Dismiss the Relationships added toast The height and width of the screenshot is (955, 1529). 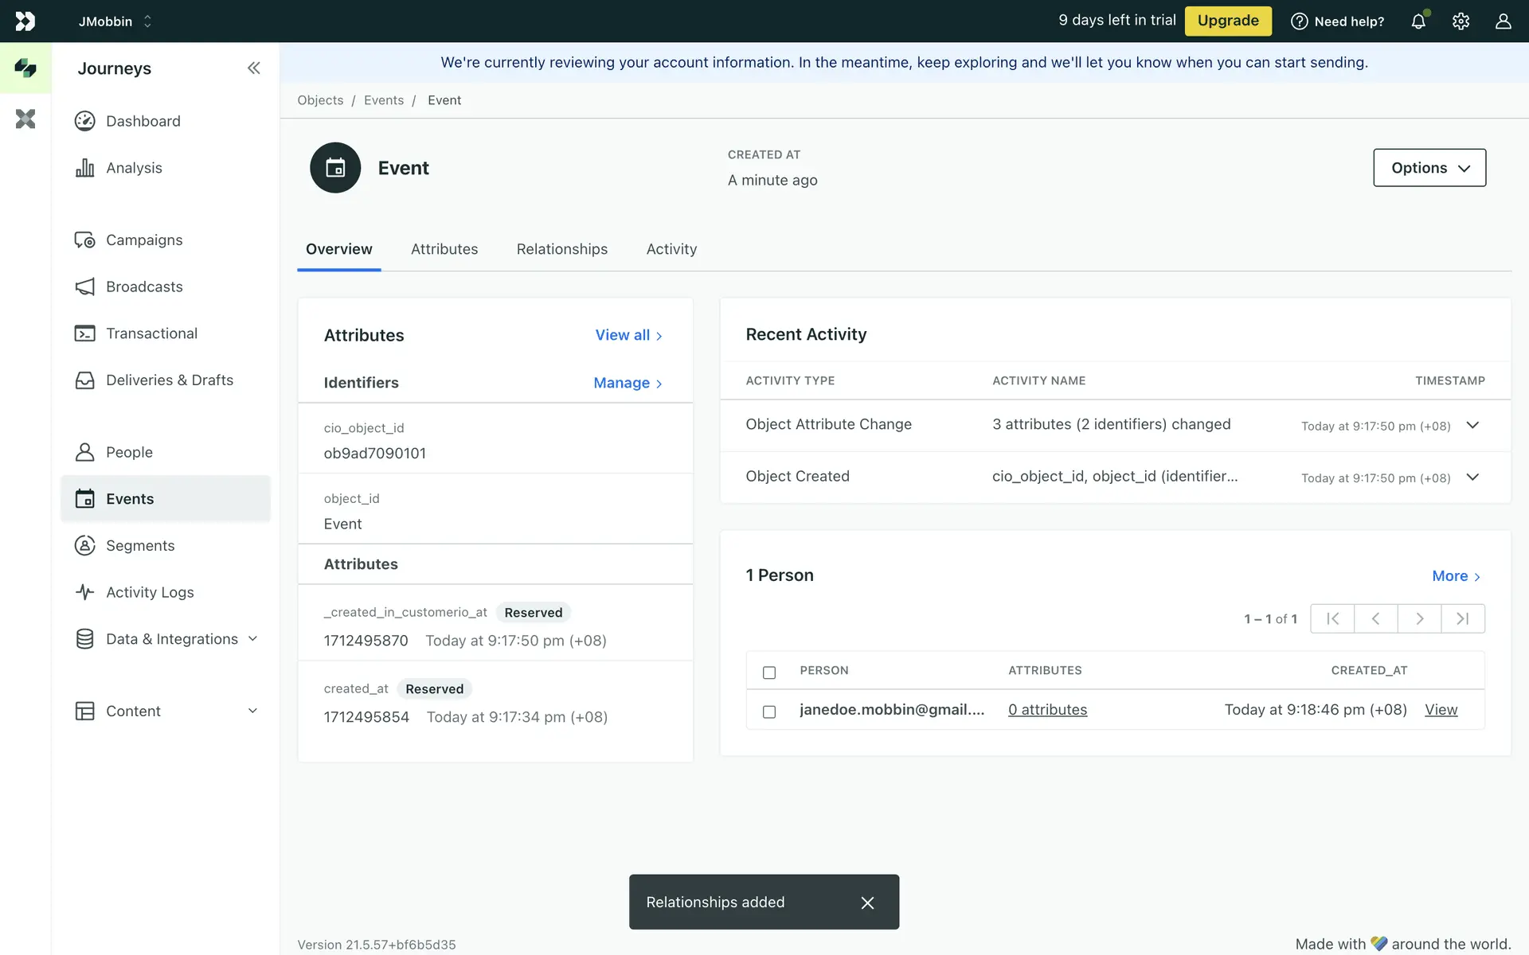[867, 902]
